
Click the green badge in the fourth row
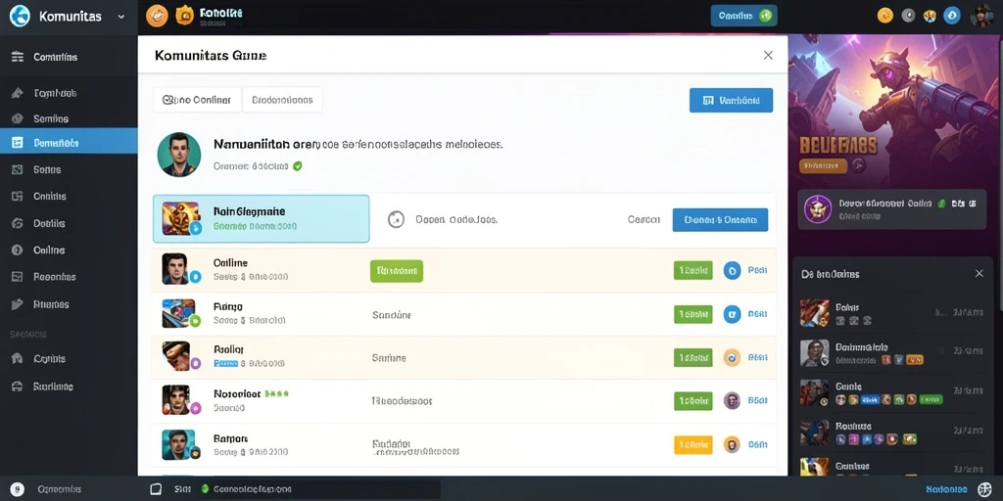(x=693, y=400)
